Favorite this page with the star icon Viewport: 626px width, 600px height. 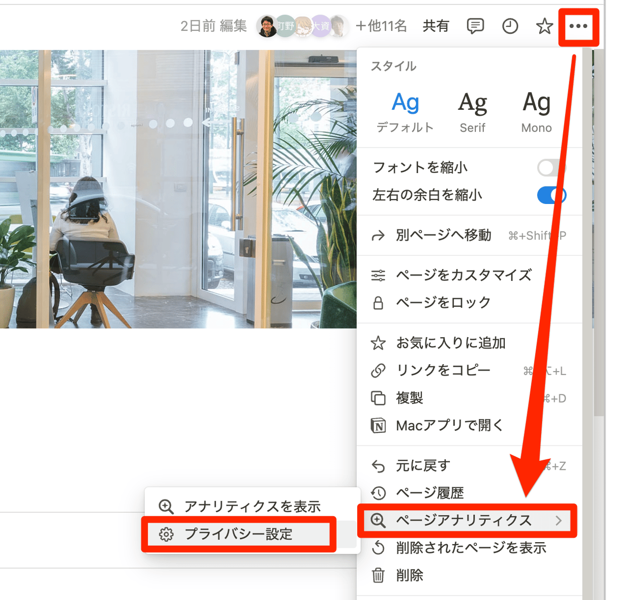[544, 26]
